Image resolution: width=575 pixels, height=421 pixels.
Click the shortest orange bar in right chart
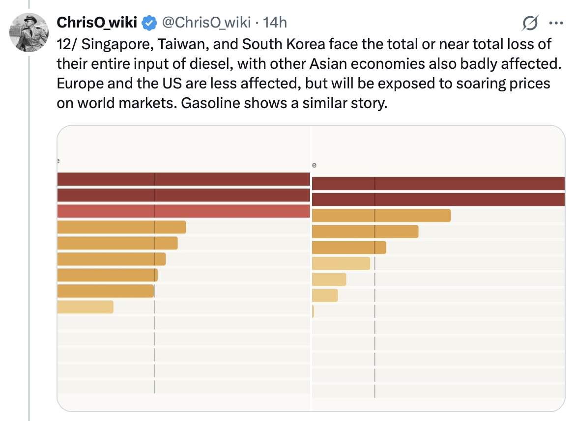[349, 248]
